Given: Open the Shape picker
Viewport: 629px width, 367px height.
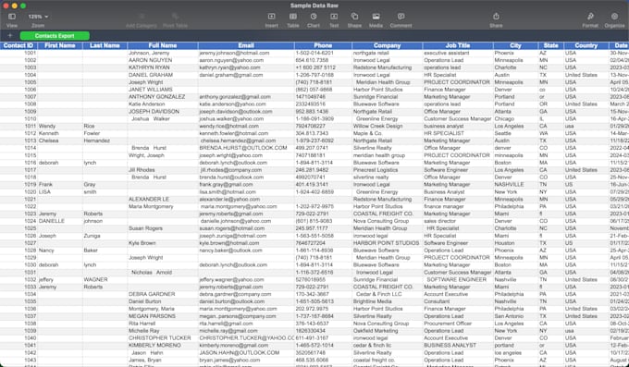Looking at the screenshot, I should (x=354, y=17).
